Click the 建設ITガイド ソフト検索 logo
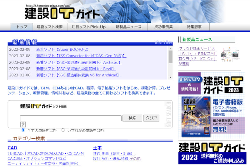 tap(43, 106)
